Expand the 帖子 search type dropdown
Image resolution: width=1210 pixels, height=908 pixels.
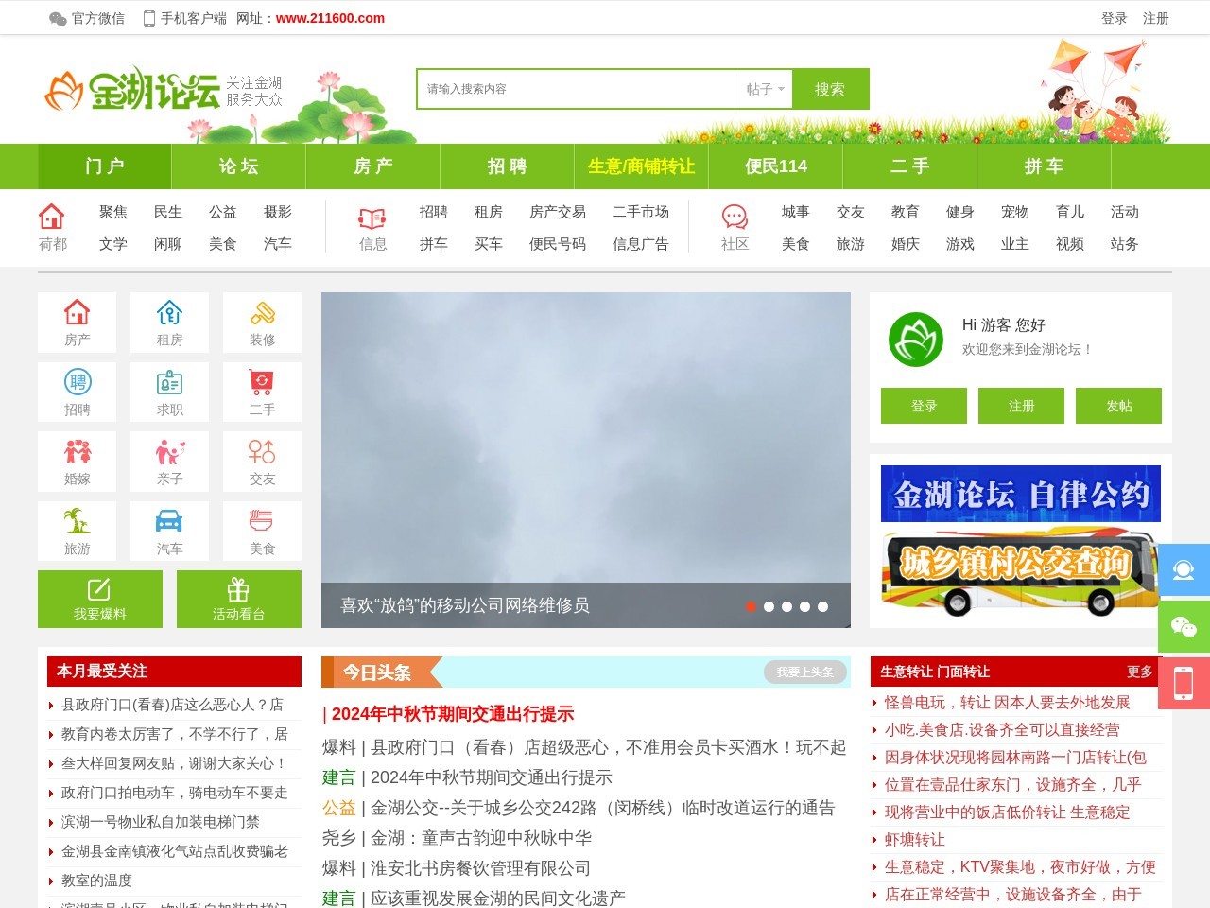click(762, 89)
